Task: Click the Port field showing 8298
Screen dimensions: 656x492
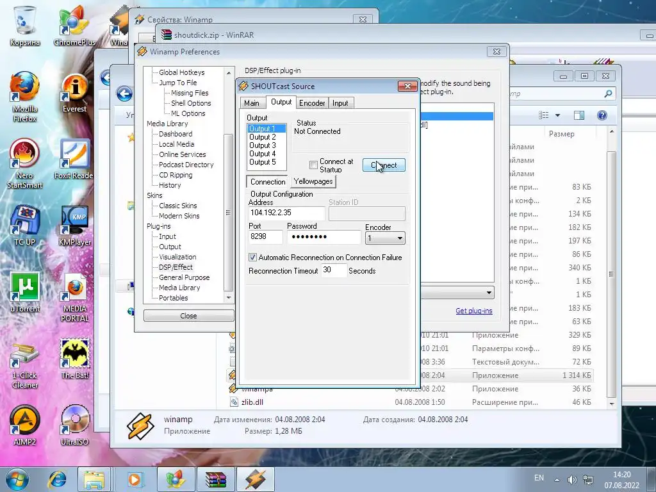Action: point(265,236)
